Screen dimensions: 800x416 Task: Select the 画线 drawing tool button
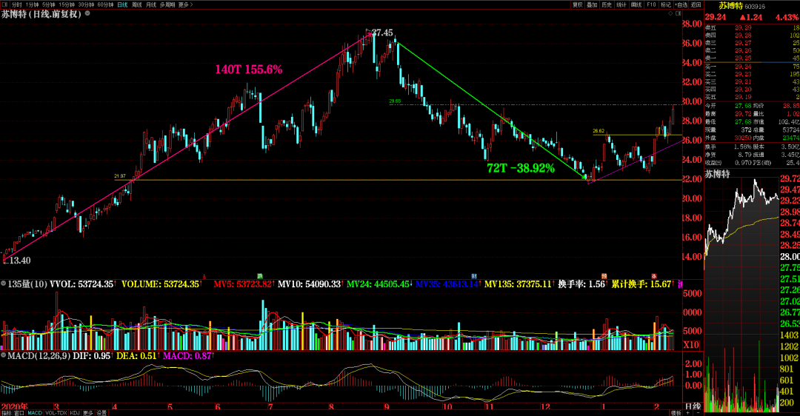(x=636, y=4)
